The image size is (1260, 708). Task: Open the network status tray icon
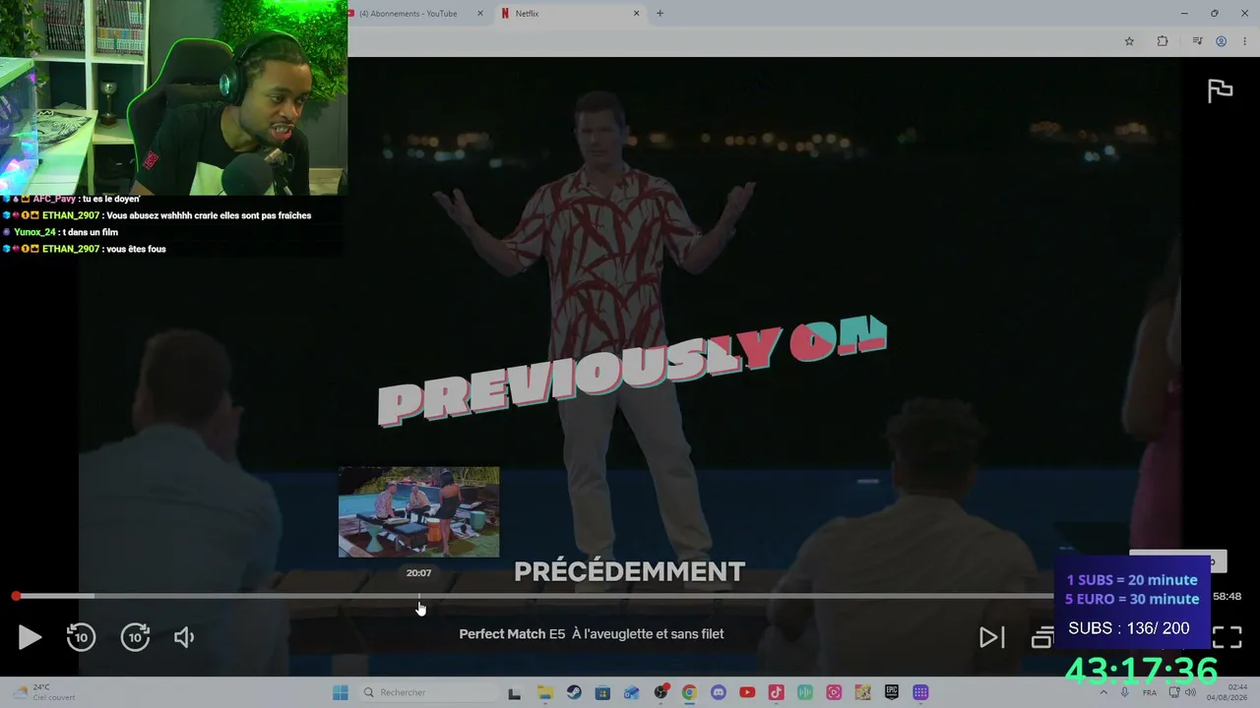pyautogui.click(x=1174, y=692)
